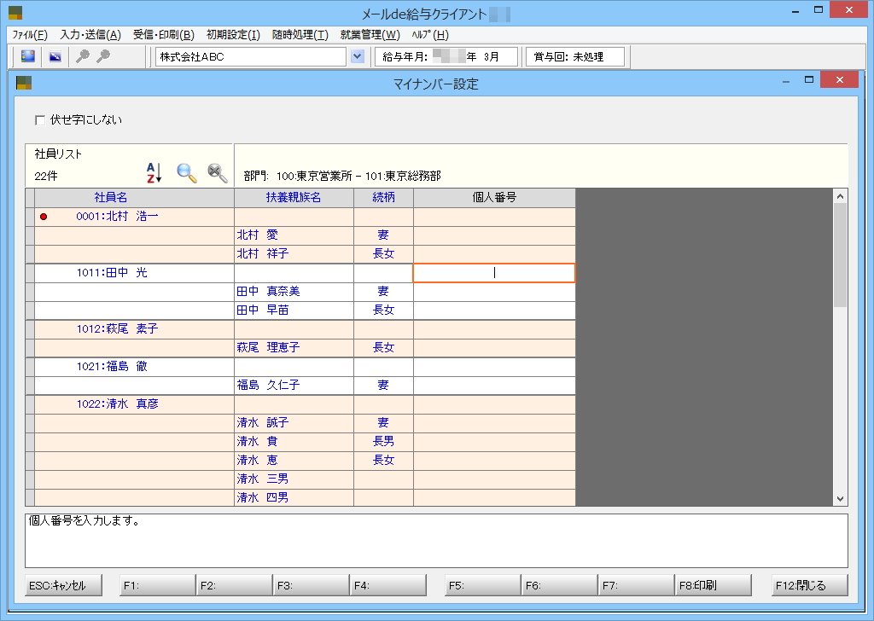Click the second gray key toolbar icon

point(103,56)
